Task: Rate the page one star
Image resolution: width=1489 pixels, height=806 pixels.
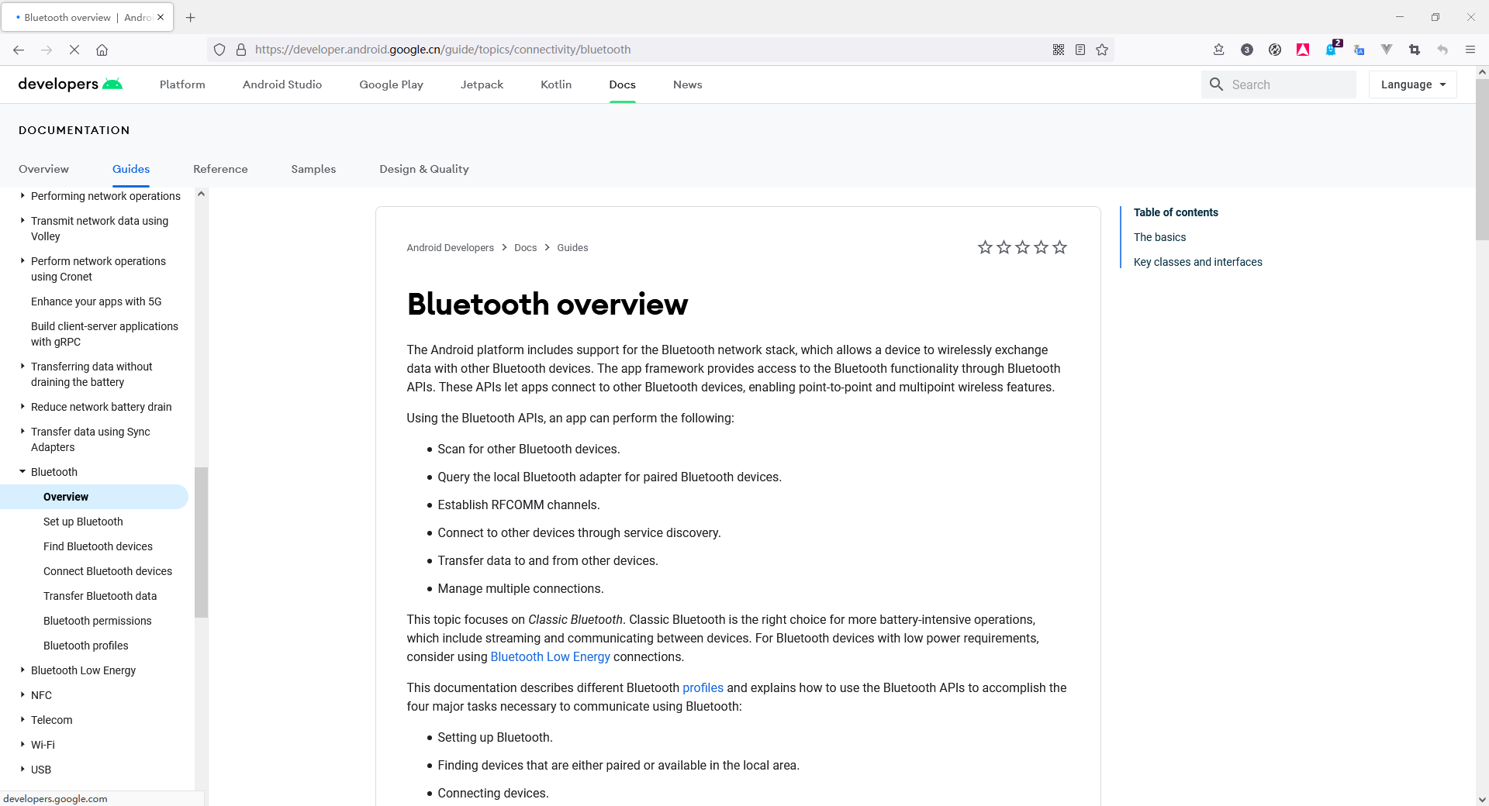Action: (x=985, y=247)
